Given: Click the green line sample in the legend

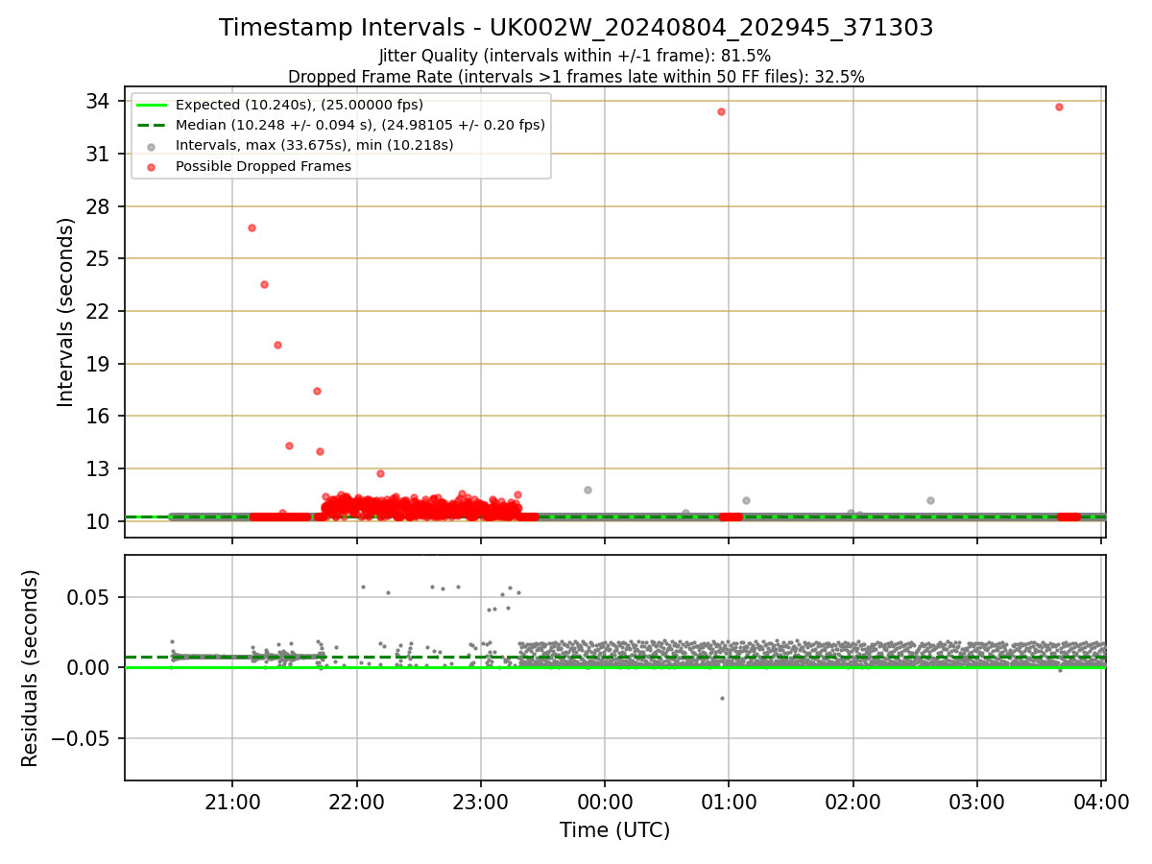Looking at the screenshot, I should [x=152, y=105].
